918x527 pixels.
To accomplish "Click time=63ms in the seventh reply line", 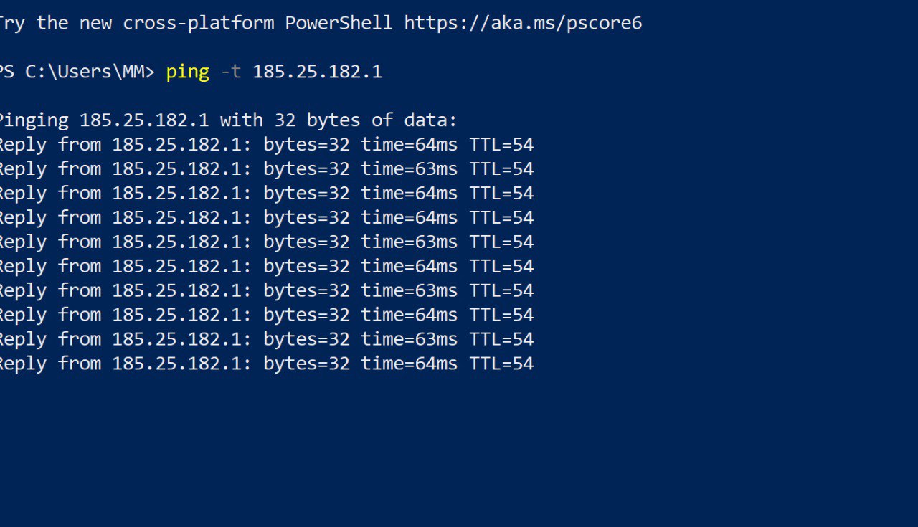I will click(x=409, y=291).
